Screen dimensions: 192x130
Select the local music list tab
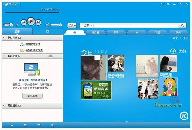[x=17, y=32]
